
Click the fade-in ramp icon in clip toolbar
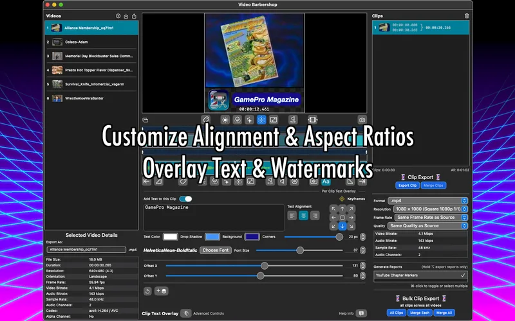click(158, 181)
